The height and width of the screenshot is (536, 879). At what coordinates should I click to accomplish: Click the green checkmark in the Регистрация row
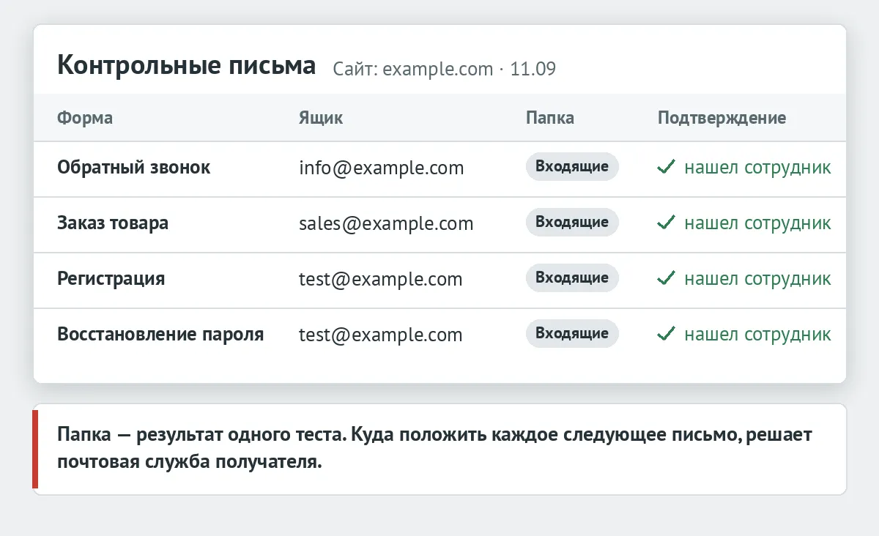pyautogui.click(x=666, y=279)
